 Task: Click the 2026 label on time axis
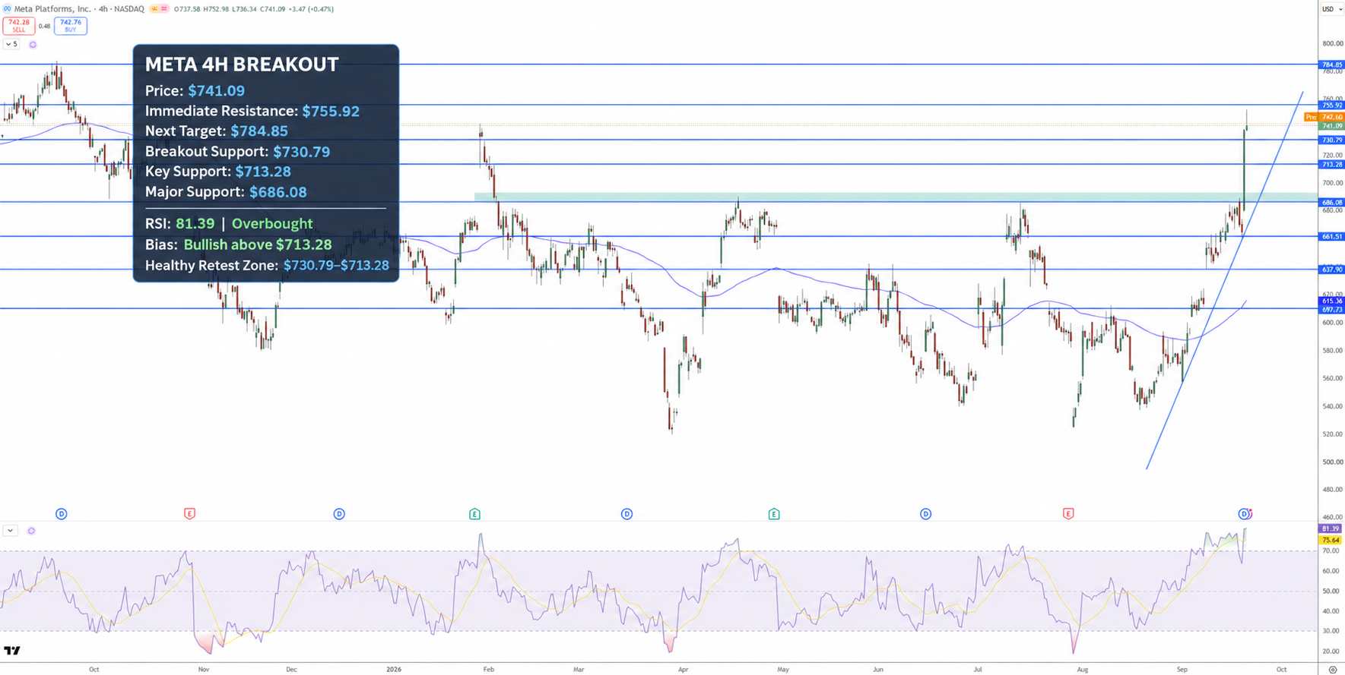pyautogui.click(x=394, y=669)
